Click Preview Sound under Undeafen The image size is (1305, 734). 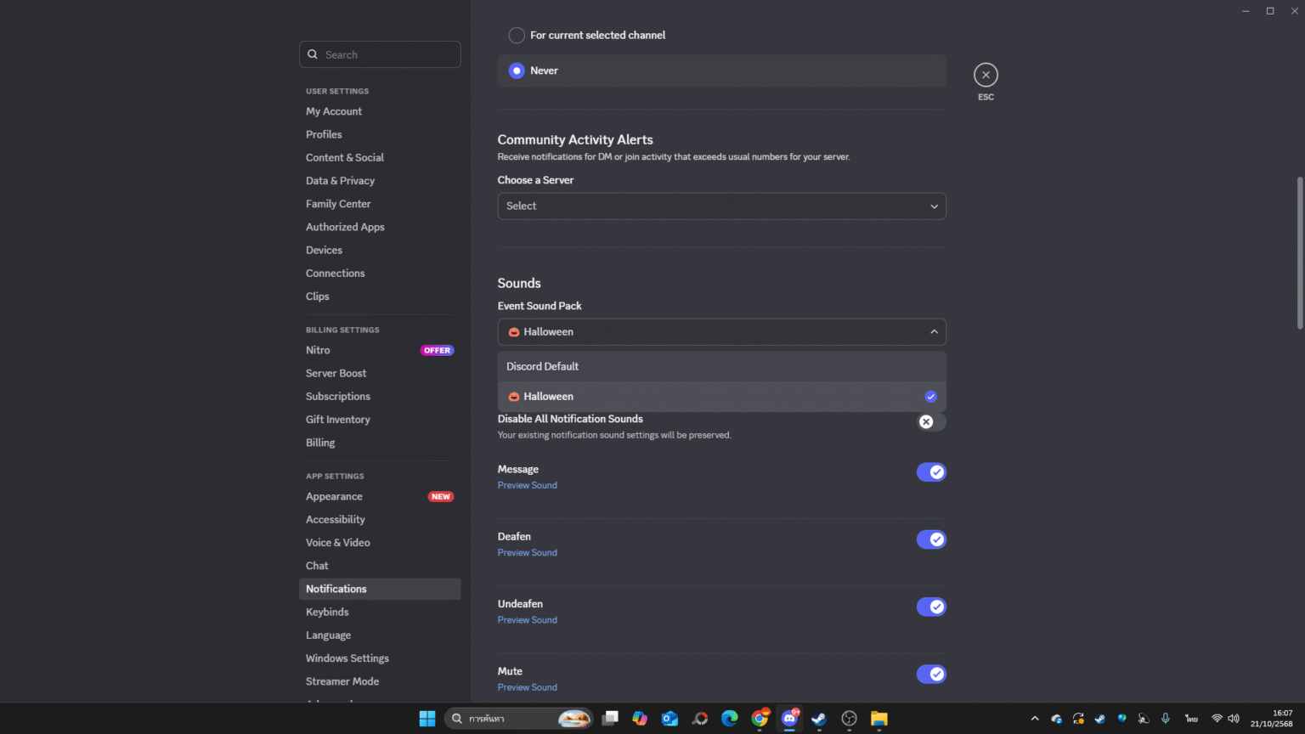[527, 619]
